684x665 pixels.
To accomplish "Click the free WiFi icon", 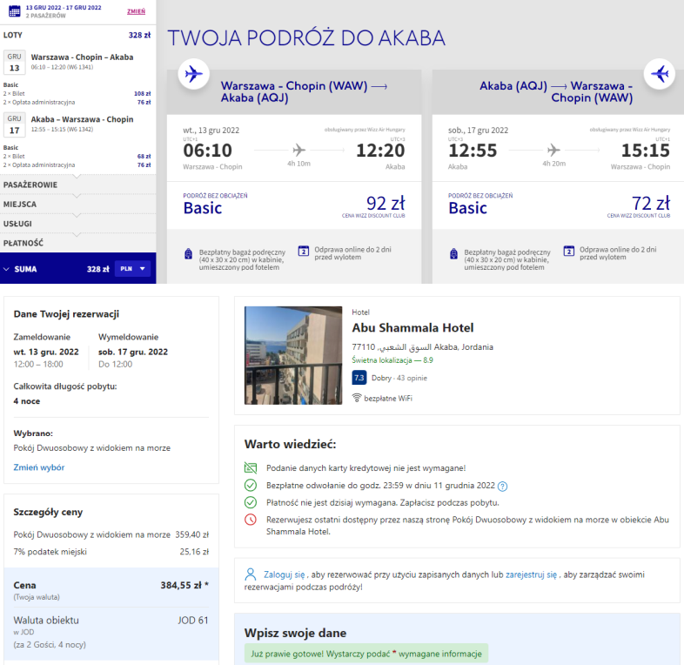I will 357,398.
